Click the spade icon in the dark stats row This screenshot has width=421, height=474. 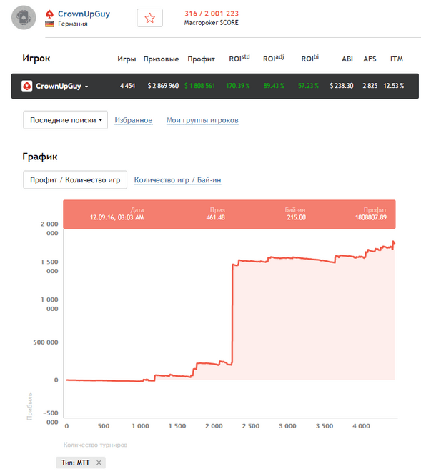pos(26,86)
